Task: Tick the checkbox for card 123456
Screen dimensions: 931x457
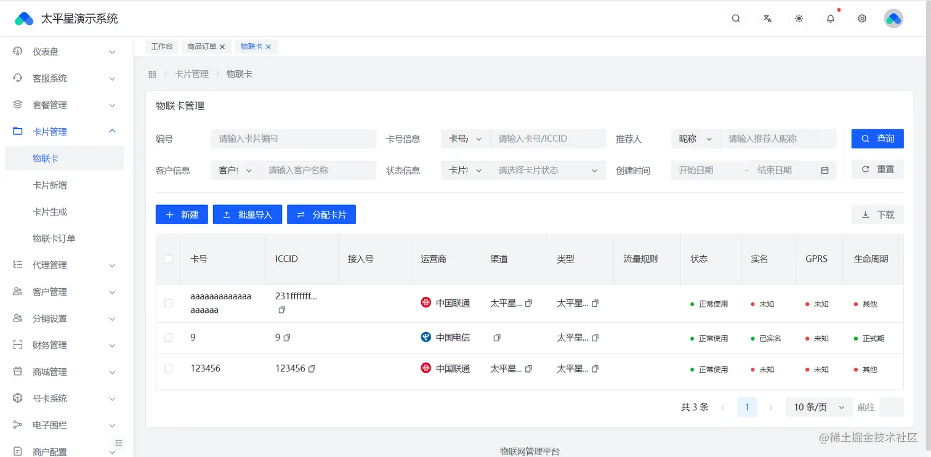Action: (168, 368)
